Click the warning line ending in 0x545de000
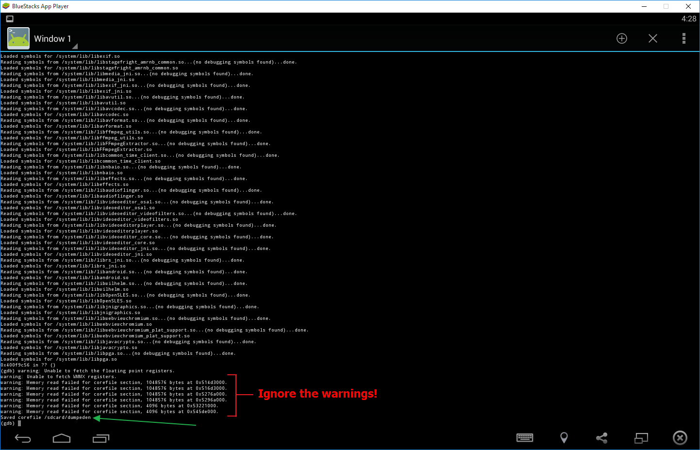Image resolution: width=700 pixels, height=450 pixels. pyautogui.click(x=109, y=412)
